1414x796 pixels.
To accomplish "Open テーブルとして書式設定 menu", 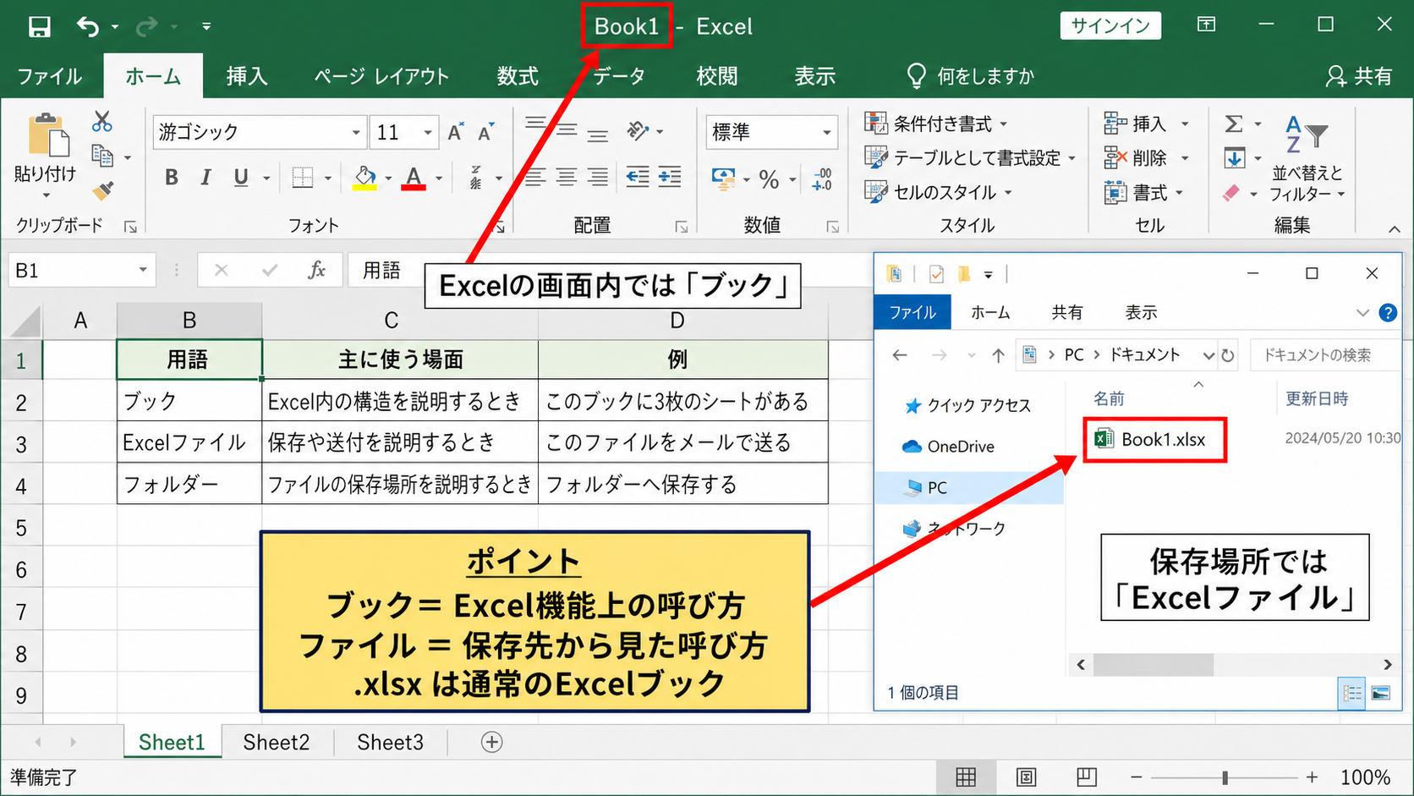I will tap(969, 157).
